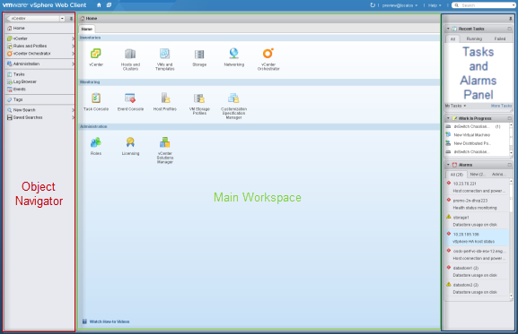Open the Storage inventory icon
The image size is (518, 334).
199,54
